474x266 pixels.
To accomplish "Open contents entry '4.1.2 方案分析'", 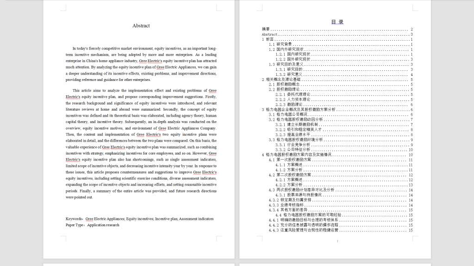I will (344, 170).
